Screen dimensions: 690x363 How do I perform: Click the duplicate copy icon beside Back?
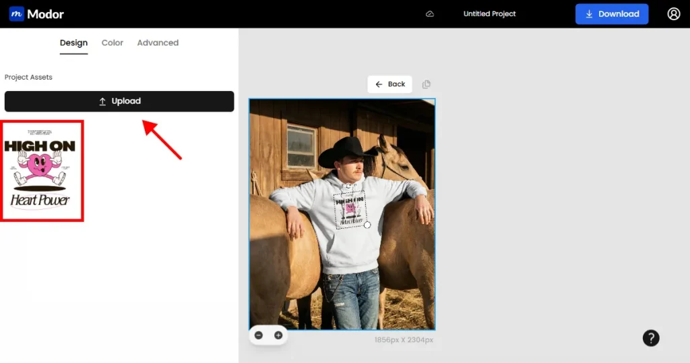[427, 84]
